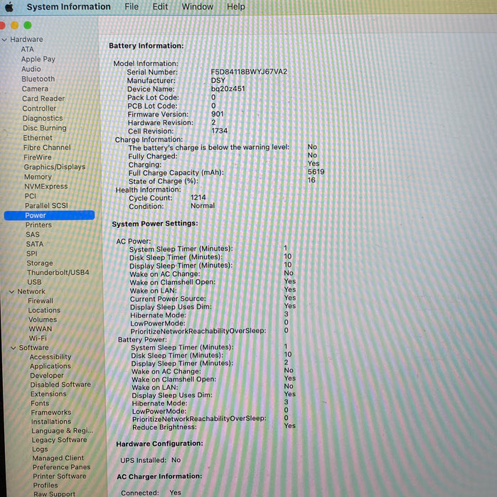Screen dimensions: 497x497
Task: Select Applications under Software
Action: click(x=50, y=366)
